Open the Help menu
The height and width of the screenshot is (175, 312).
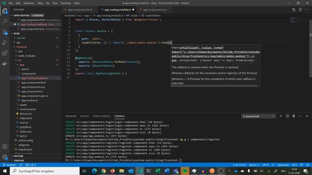click(x=77, y=3)
